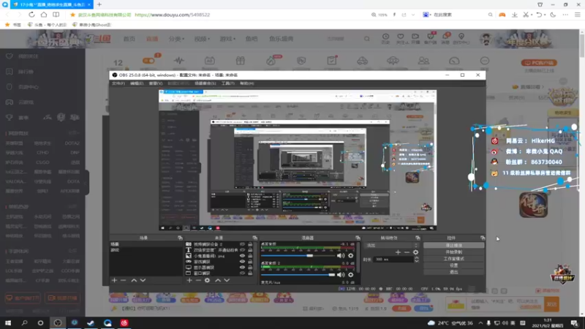The image size is (585, 329).
Task: Move source up in OBS Sources panel
Action: click(217, 280)
